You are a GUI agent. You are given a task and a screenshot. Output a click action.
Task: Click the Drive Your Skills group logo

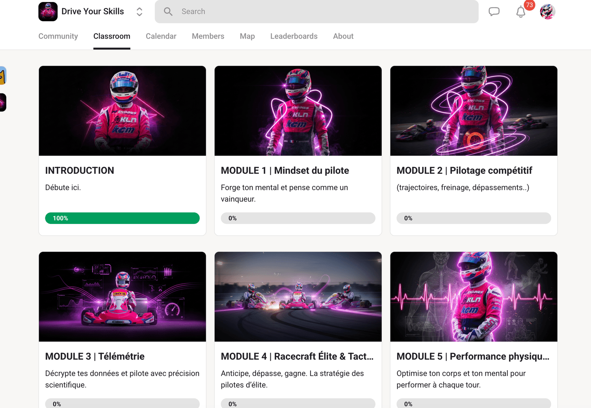click(x=48, y=11)
